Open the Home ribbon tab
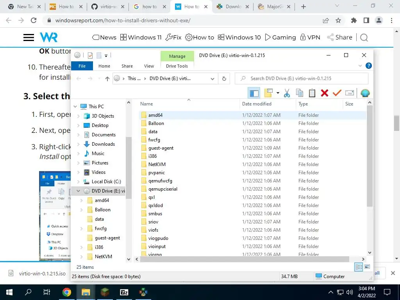The width and height of the screenshot is (400, 300). [104, 66]
